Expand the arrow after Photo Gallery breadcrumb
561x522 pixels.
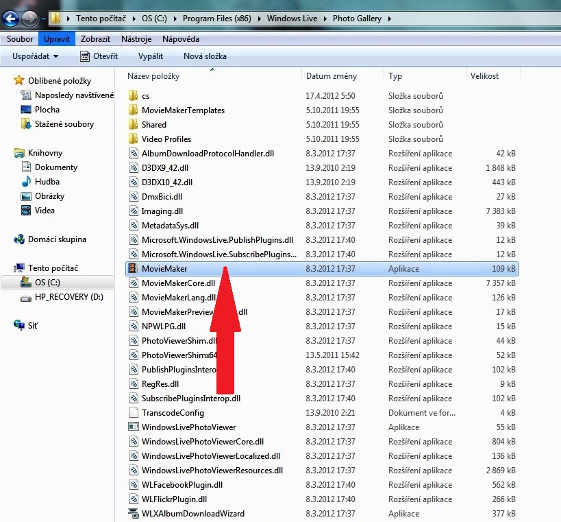389,19
